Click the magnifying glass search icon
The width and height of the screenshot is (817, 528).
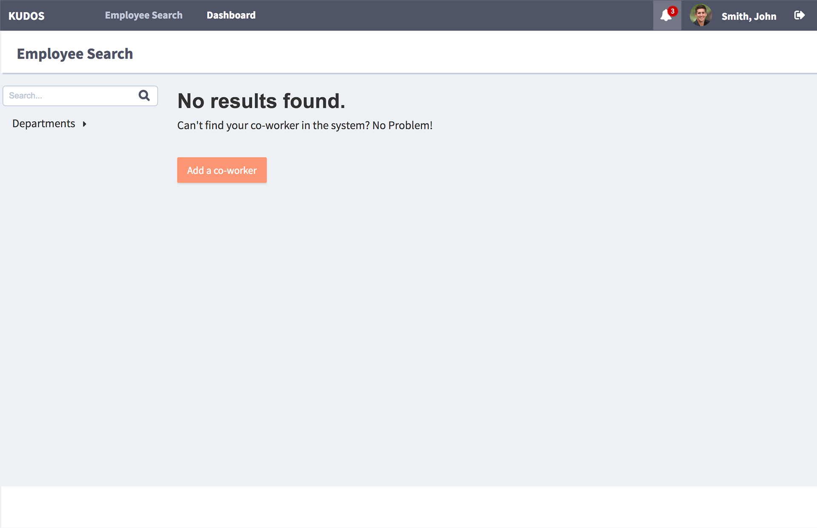tap(144, 95)
